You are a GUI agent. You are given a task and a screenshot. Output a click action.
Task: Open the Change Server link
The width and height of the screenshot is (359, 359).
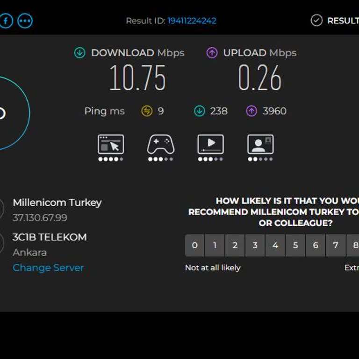(48, 268)
